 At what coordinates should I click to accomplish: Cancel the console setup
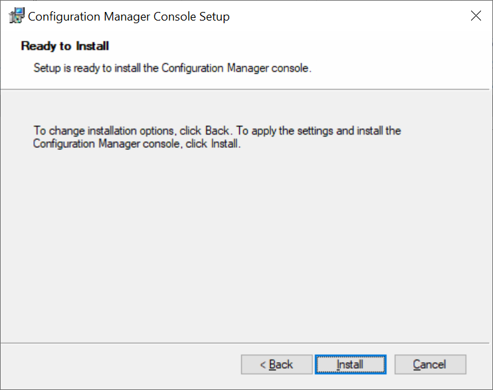[430, 364]
